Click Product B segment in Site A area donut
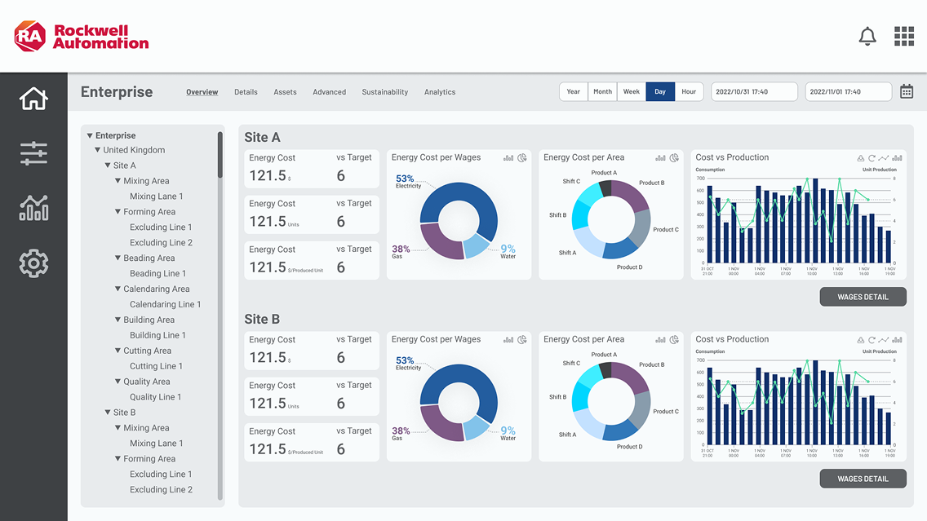Image resolution: width=927 pixels, height=521 pixels. coord(632,194)
